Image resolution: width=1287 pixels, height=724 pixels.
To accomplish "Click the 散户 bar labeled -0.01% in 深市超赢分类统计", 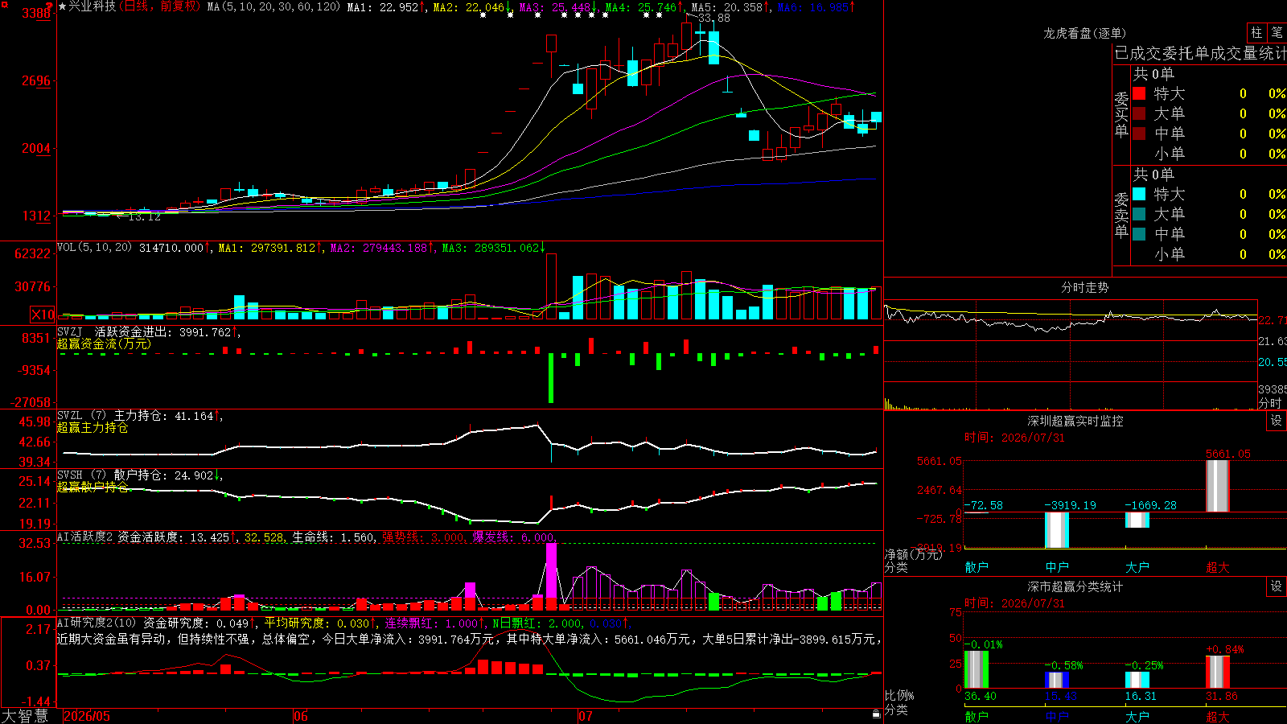I will coord(977,669).
